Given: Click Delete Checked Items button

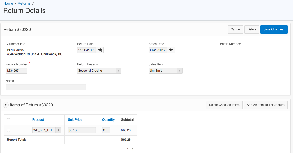Looking at the screenshot, I should click(224, 105).
